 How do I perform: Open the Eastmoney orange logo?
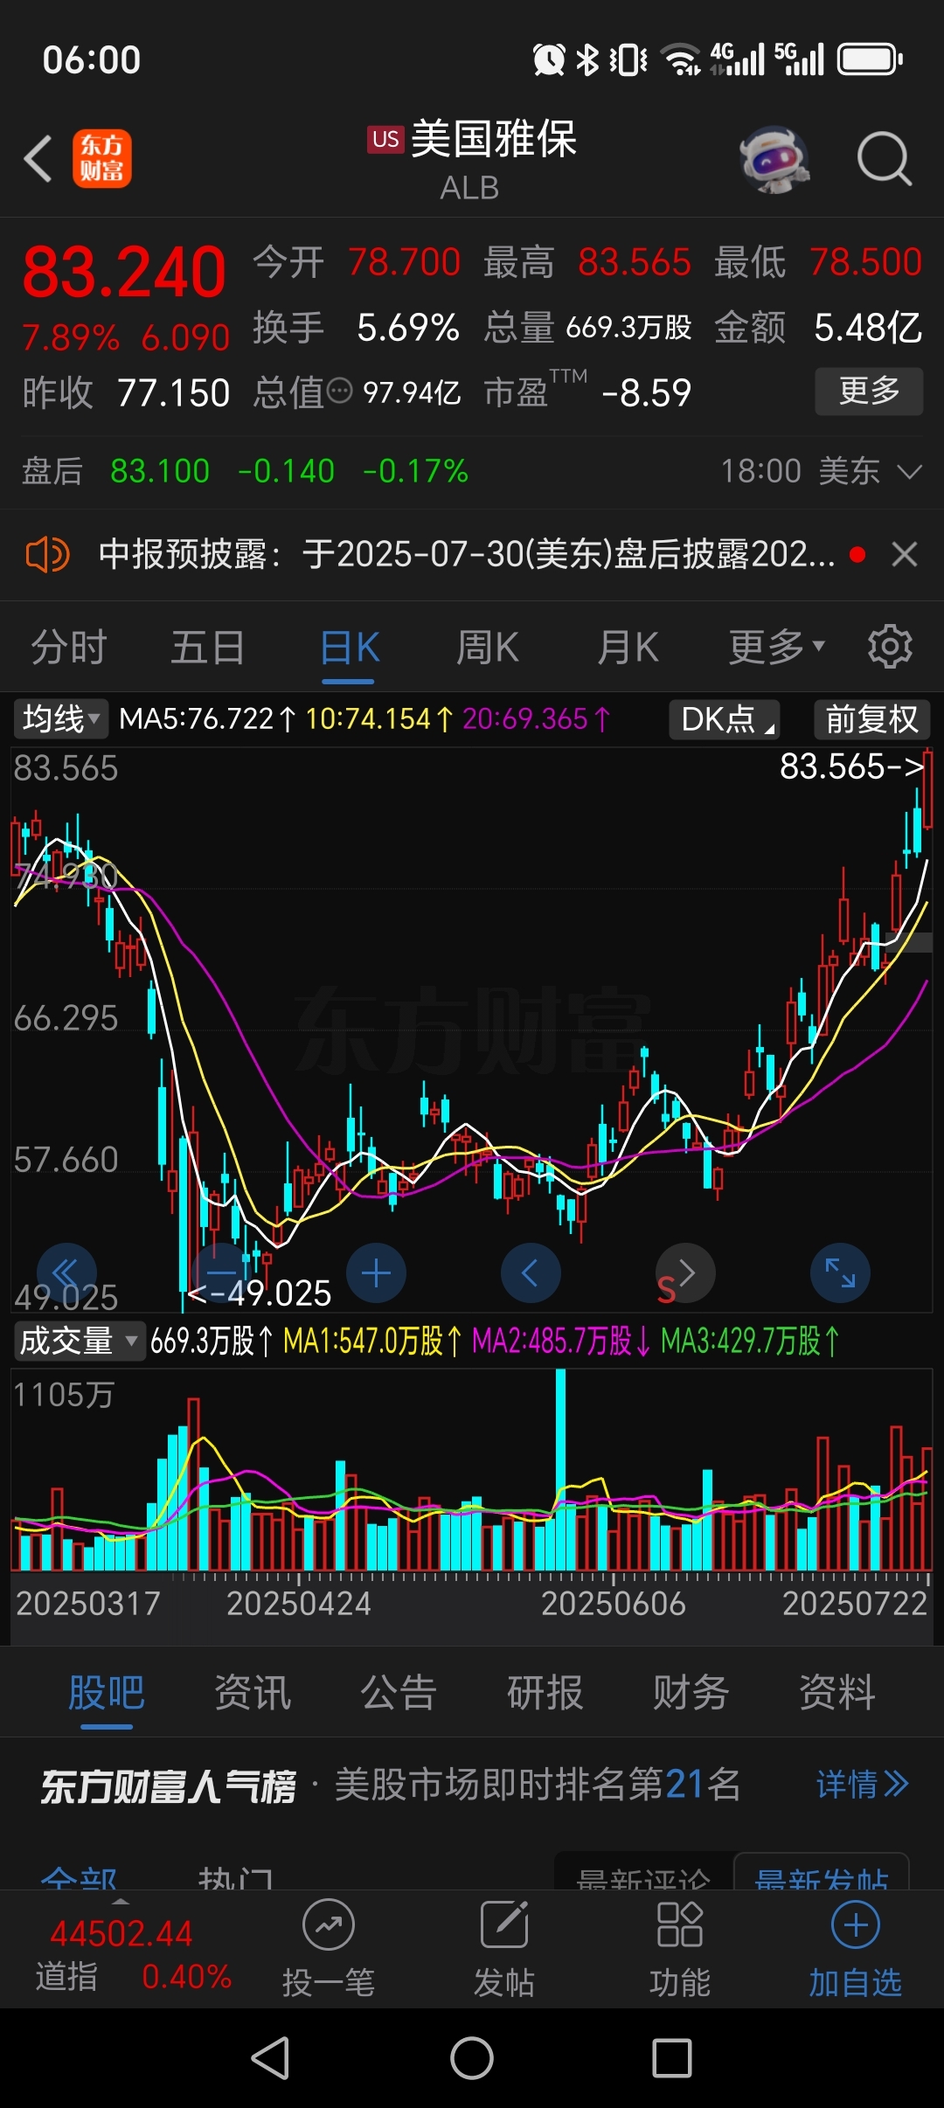(x=101, y=159)
